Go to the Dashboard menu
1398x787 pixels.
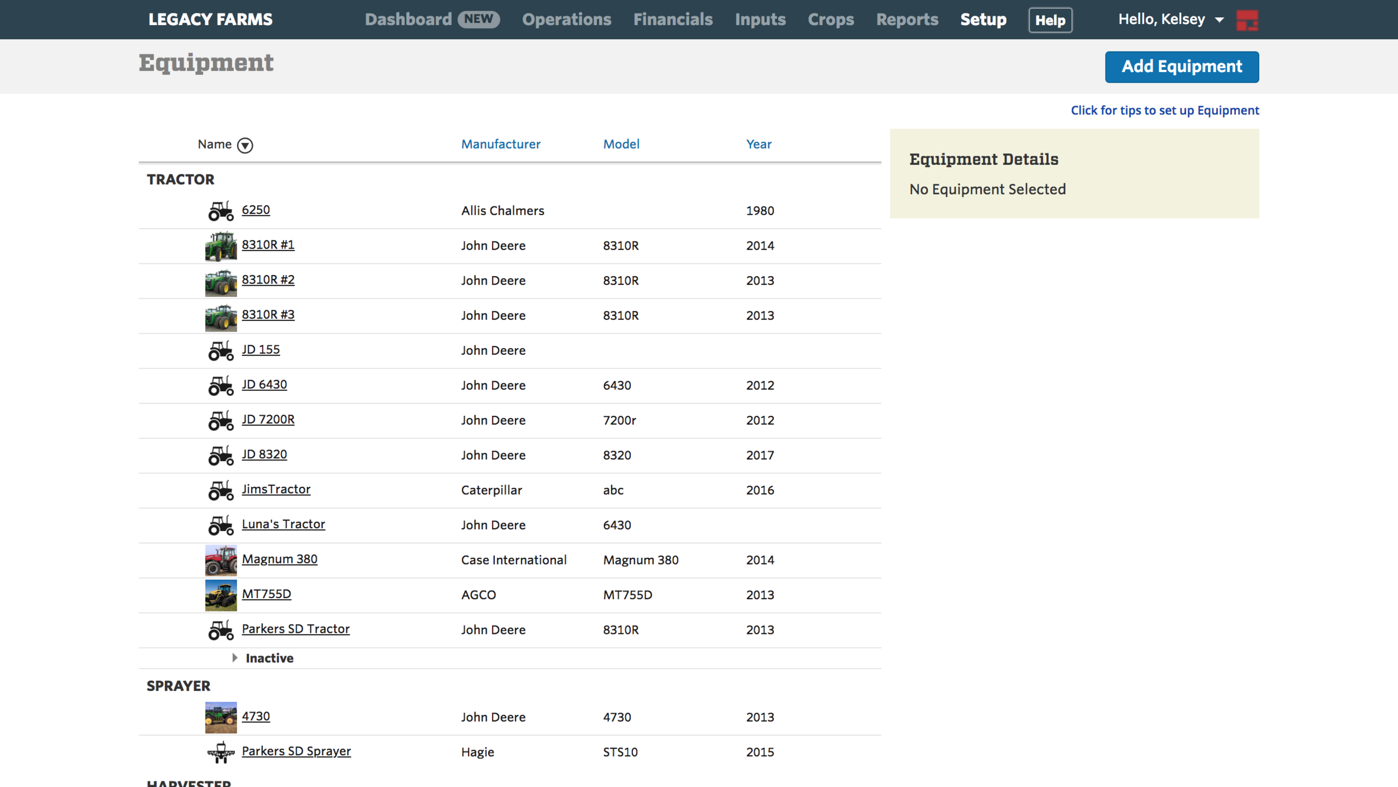408,20
